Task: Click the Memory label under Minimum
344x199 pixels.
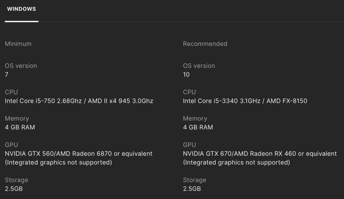Action: tap(17, 118)
